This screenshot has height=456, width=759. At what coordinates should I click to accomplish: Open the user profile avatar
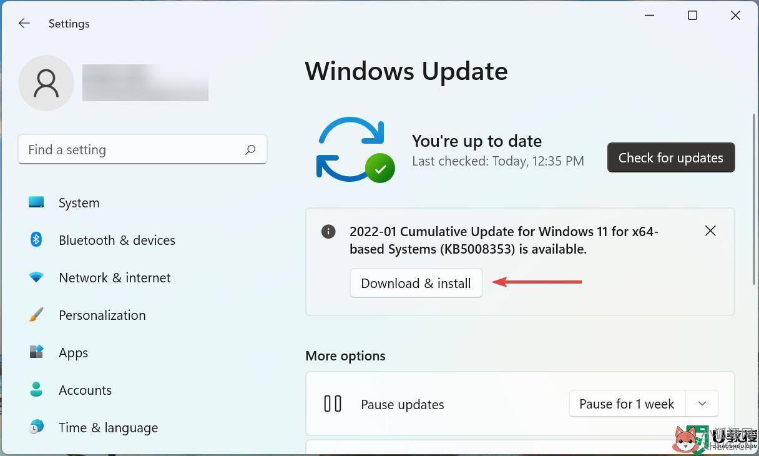[x=46, y=83]
